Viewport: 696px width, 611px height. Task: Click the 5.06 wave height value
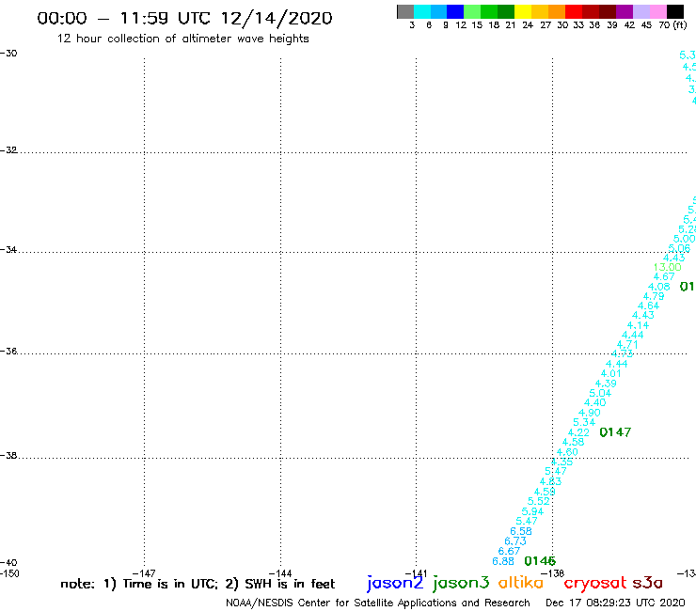tap(679, 248)
